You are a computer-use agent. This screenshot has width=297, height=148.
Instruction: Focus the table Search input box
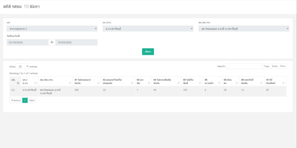244,66
